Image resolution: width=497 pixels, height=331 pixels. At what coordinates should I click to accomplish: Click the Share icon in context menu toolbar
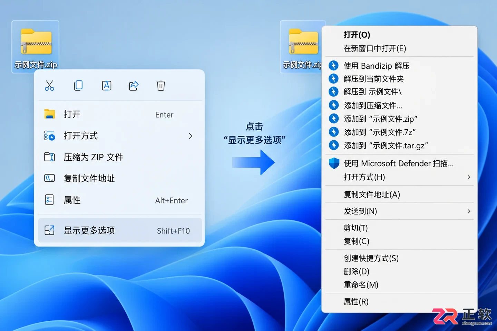[x=134, y=86]
